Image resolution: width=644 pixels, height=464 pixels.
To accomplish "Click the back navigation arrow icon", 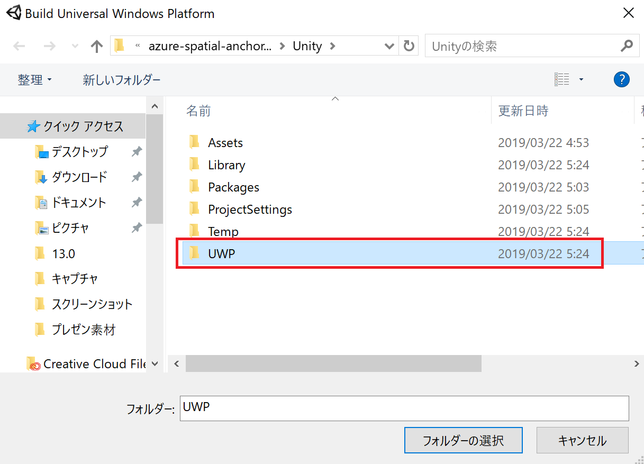I will tap(19, 46).
